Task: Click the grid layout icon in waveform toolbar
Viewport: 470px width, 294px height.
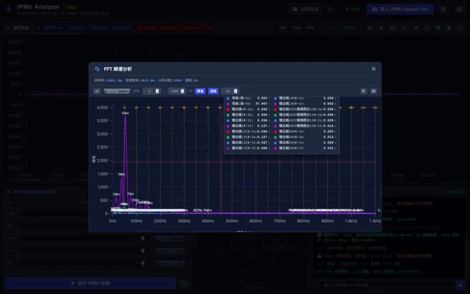Action: point(381,27)
